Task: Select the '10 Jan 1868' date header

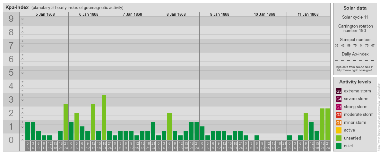Action: click(x=265, y=14)
